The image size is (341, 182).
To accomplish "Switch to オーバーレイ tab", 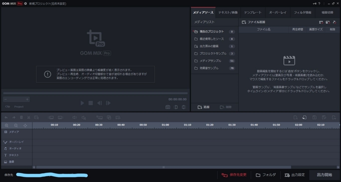I will coord(278,13).
